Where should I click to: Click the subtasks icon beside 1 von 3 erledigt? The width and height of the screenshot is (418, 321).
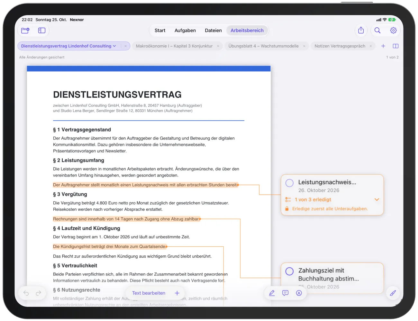288,200
